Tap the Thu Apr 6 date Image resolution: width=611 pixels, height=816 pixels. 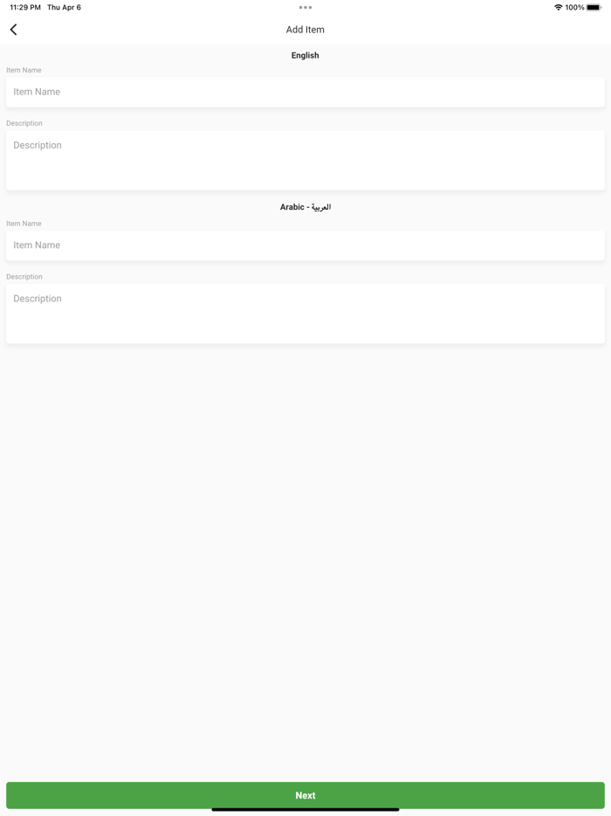coord(64,7)
